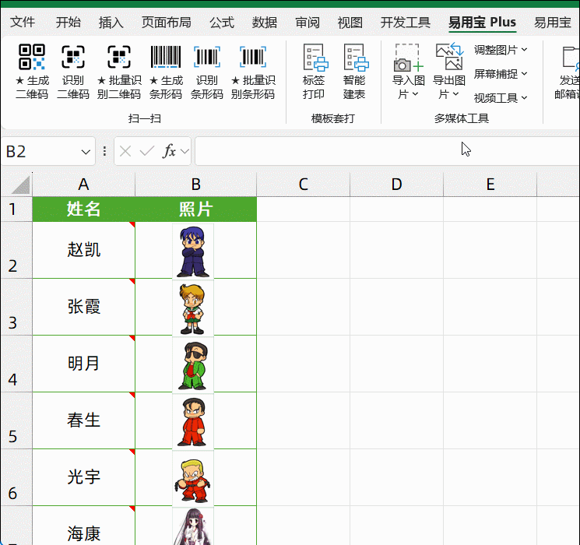580x545 pixels.
Task: Select column B header
Action: tap(195, 185)
